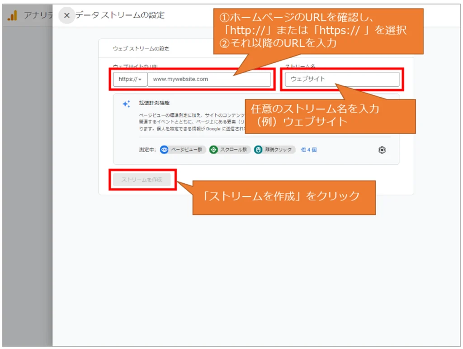
Task: Click the enhanced measurement sparkle icon
Action: pos(126,104)
